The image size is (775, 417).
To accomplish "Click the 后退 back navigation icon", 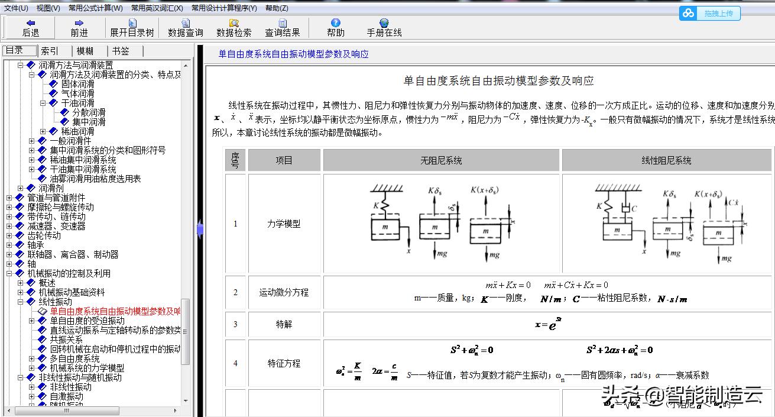I will 30,27.
